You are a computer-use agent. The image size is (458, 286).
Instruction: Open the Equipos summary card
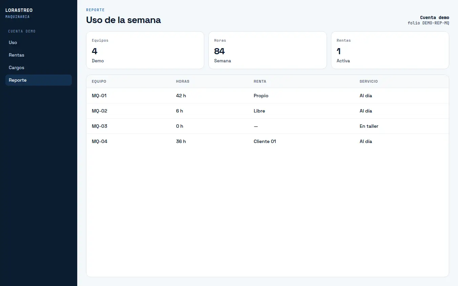pos(145,50)
